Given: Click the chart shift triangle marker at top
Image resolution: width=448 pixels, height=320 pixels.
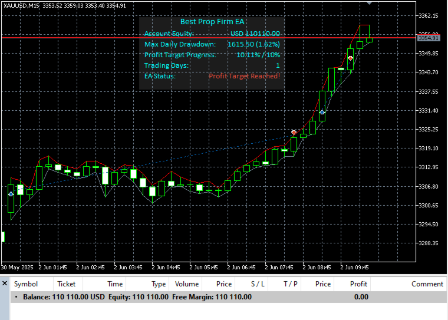Looking at the screenshot, I should click(x=369, y=3).
